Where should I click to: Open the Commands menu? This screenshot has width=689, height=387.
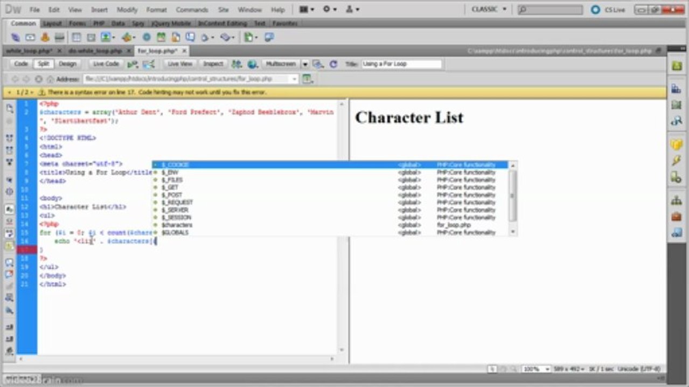192,10
